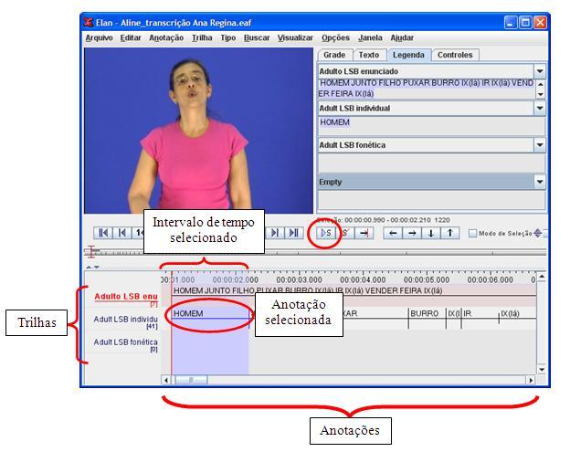Click the Elan application title icon
Screen dimensions: 570x473
point(89,22)
